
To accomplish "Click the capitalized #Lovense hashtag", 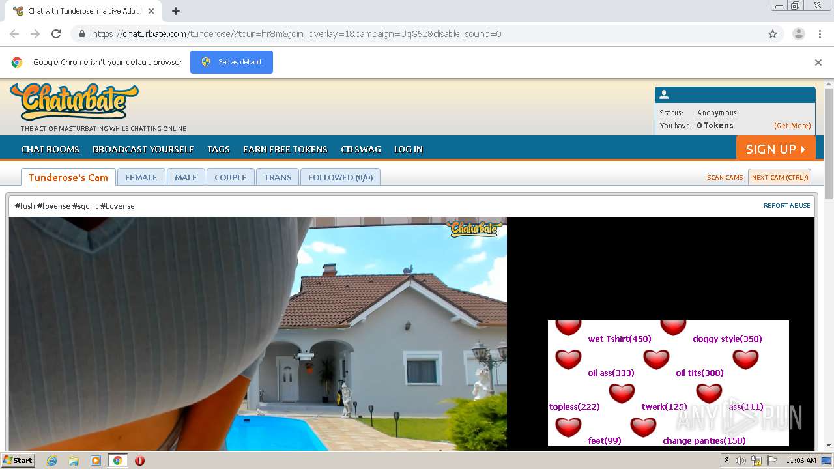I will pos(117,206).
